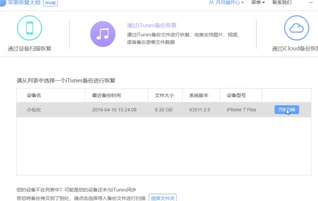Click the user profile icon beside 月月越开心
This screenshot has height=201, width=318.
pos(211,2)
